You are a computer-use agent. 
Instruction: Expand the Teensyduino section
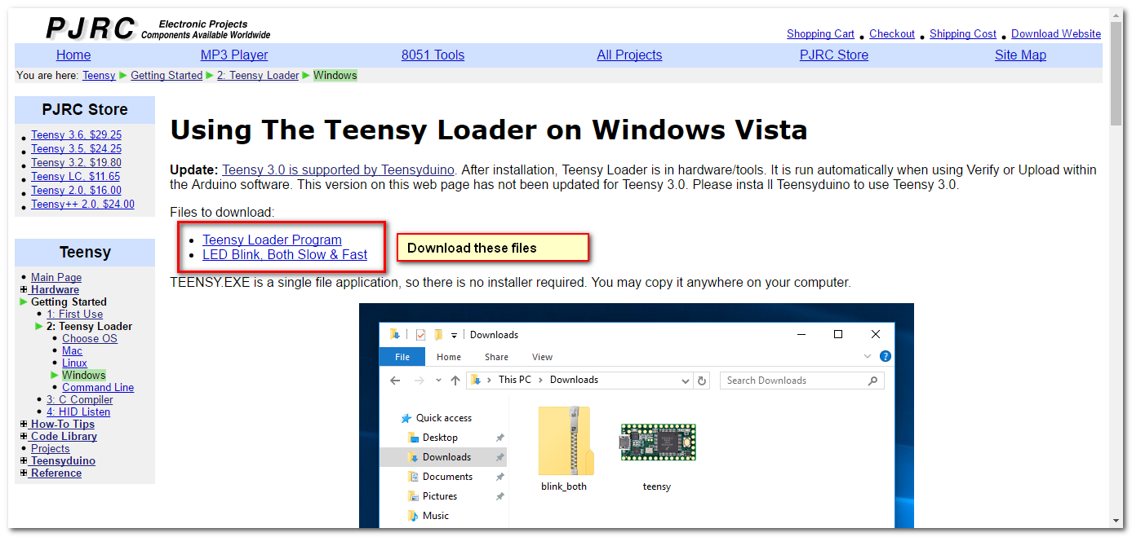24,460
